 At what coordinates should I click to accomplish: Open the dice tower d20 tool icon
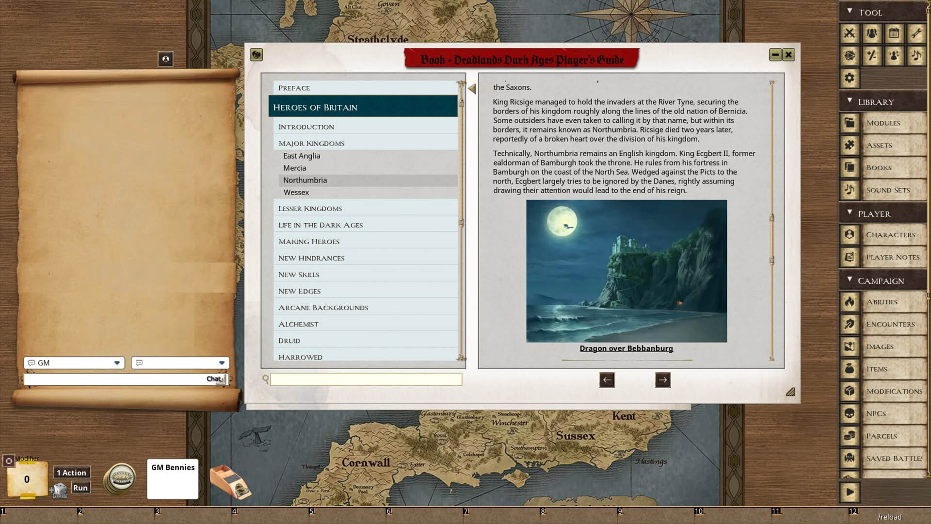850,56
